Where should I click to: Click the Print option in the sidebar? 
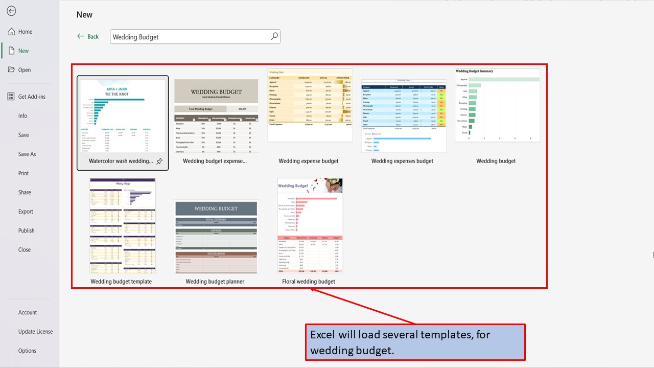pyautogui.click(x=22, y=173)
